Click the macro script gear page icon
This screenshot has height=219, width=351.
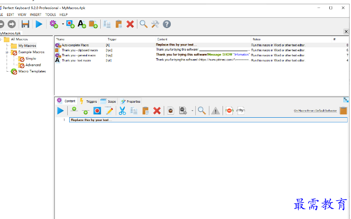(183, 111)
